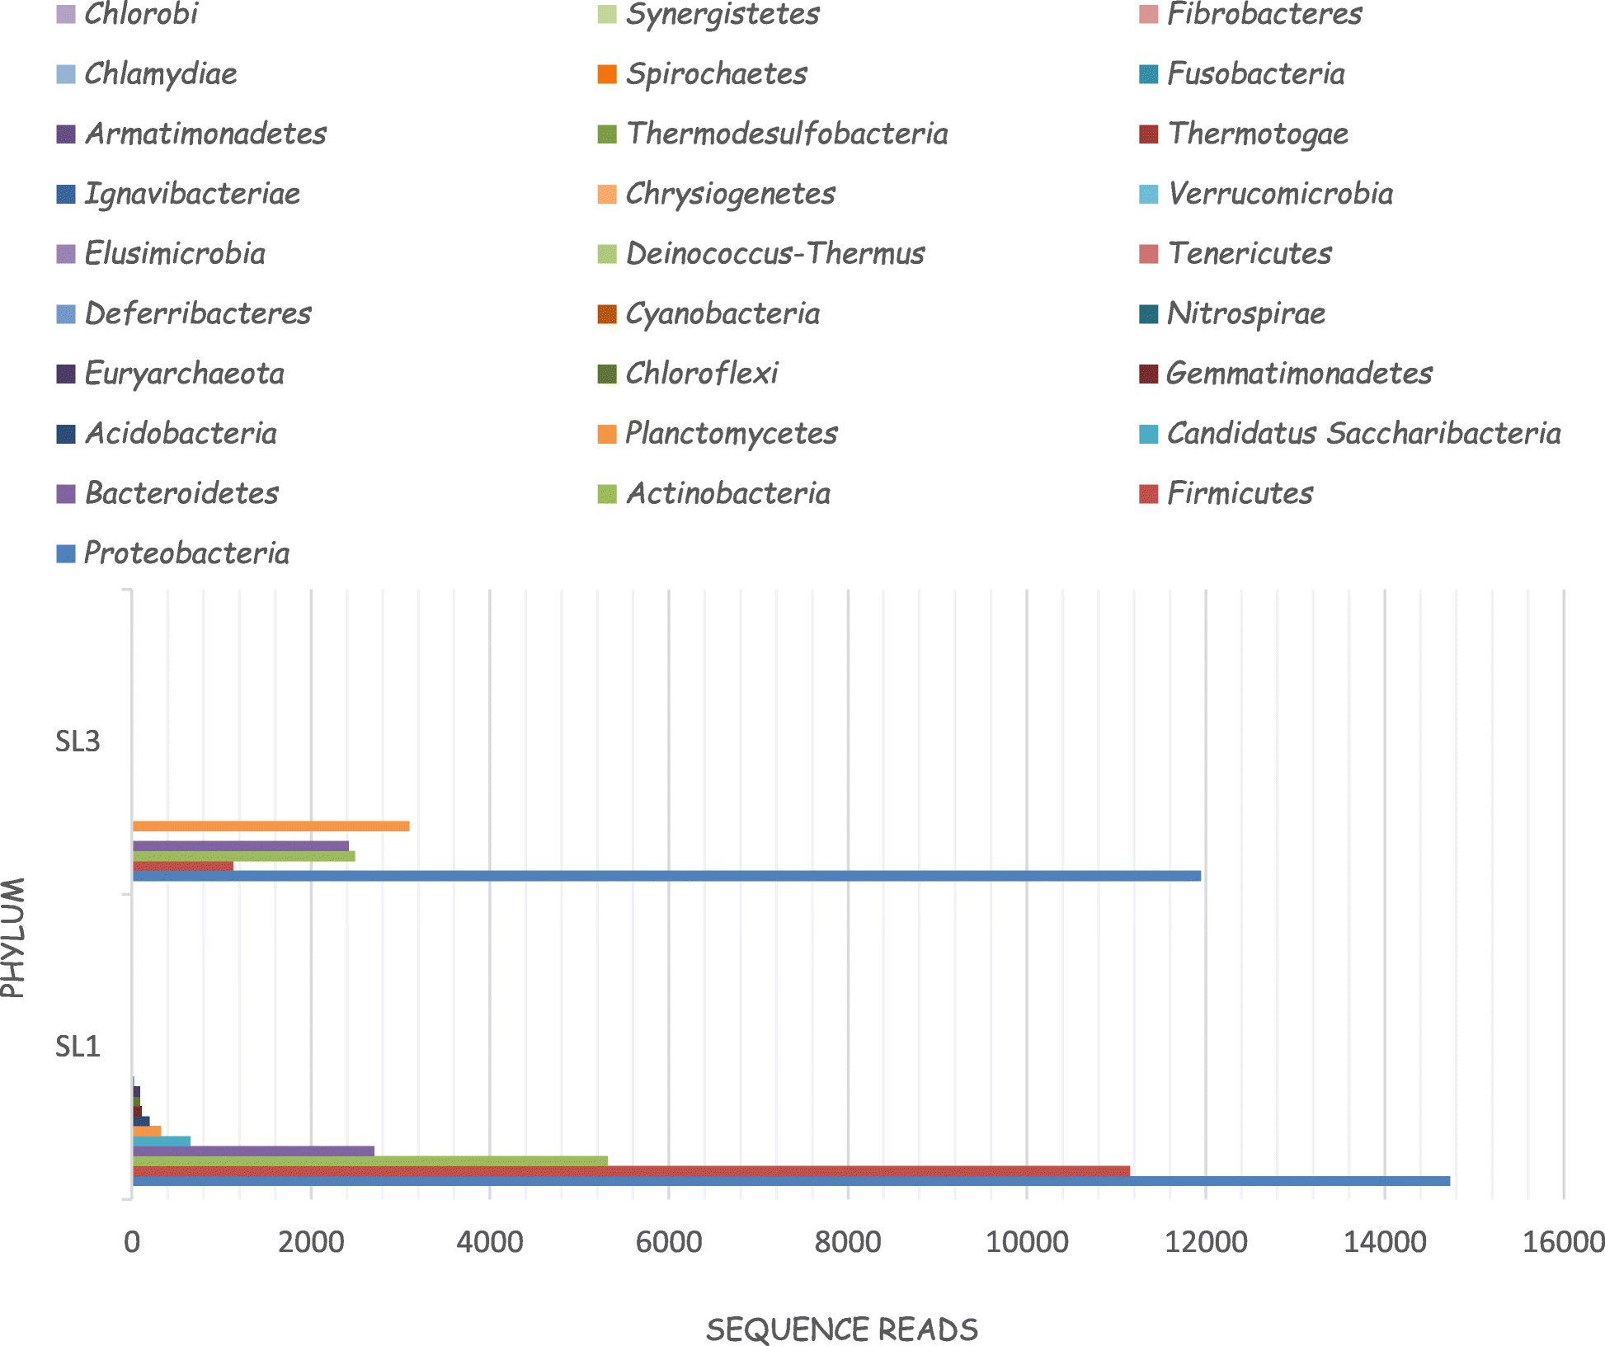Click the Nitrospirae legend swatch
Viewport: 1605px width, 1346px height.
[1149, 313]
